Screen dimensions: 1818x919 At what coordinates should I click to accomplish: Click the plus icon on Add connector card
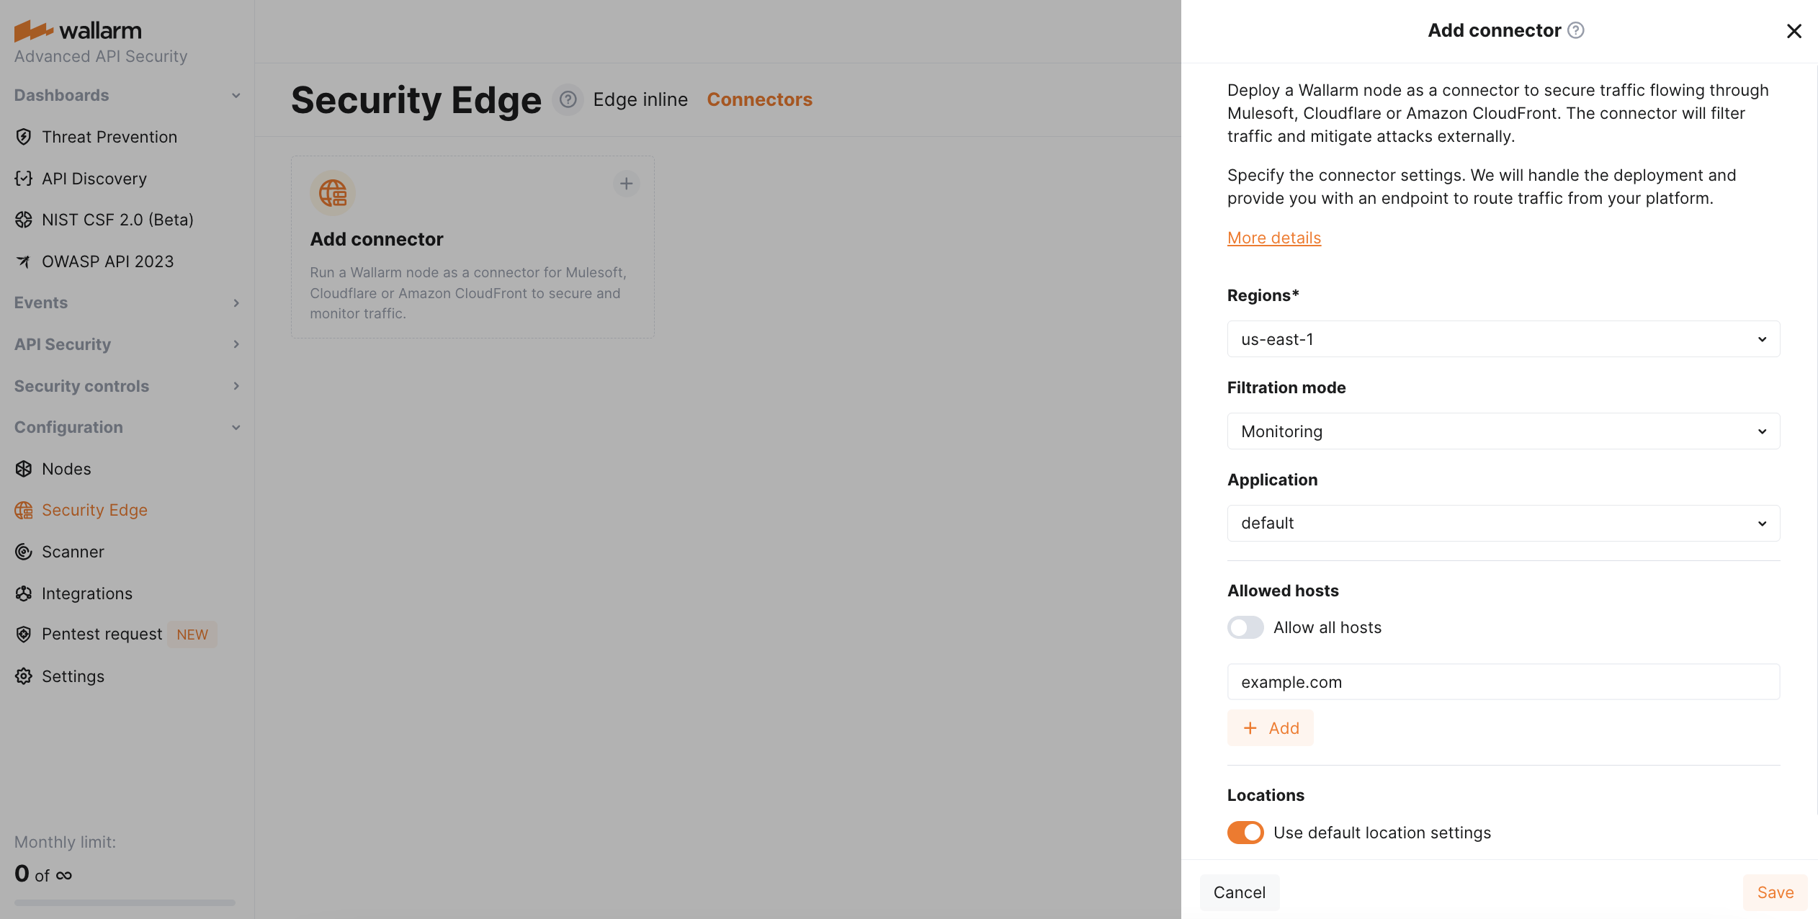click(x=627, y=184)
